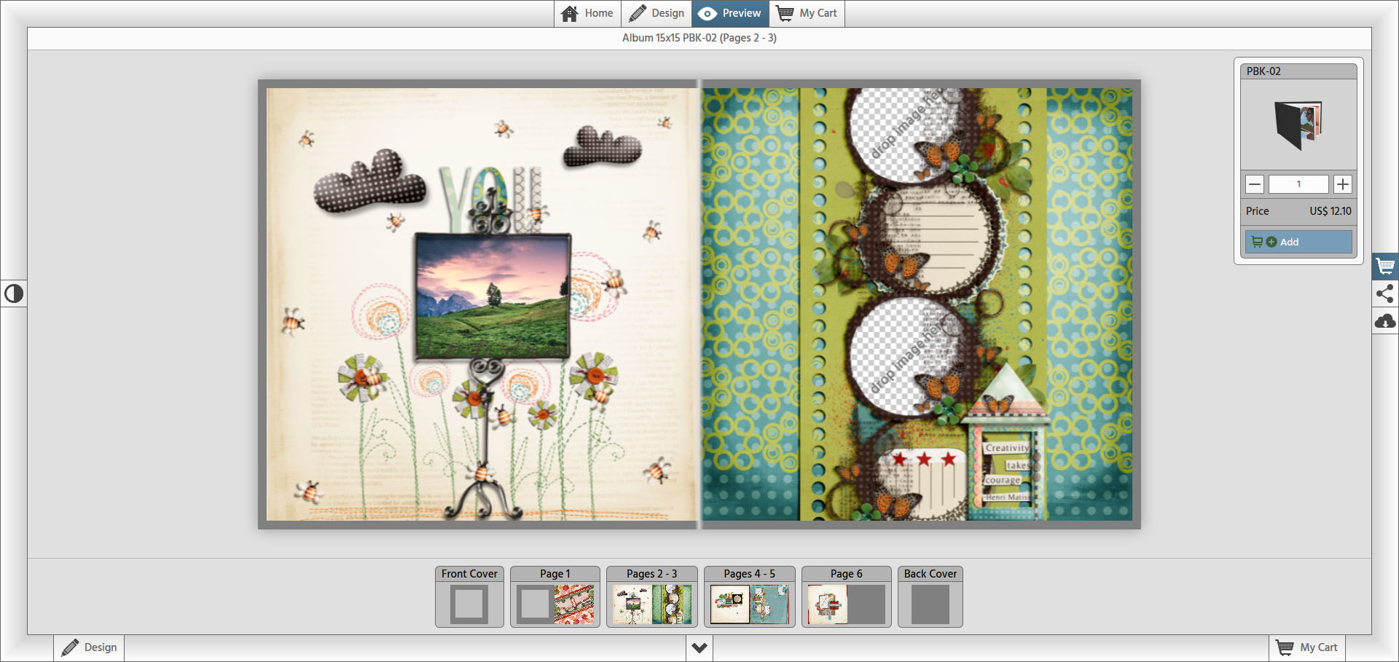Collapse the page thumbnails with bottom chevron
1399x662 pixels.
coord(699,647)
